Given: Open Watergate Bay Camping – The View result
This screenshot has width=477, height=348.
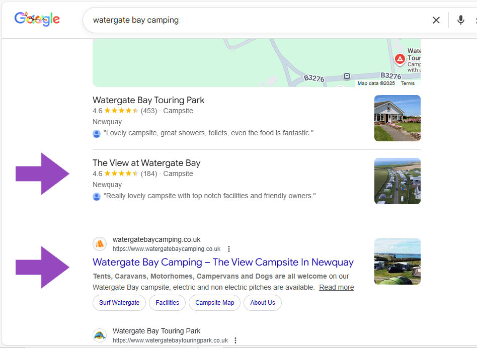Looking at the screenshot, I should [x=223, y=262].
